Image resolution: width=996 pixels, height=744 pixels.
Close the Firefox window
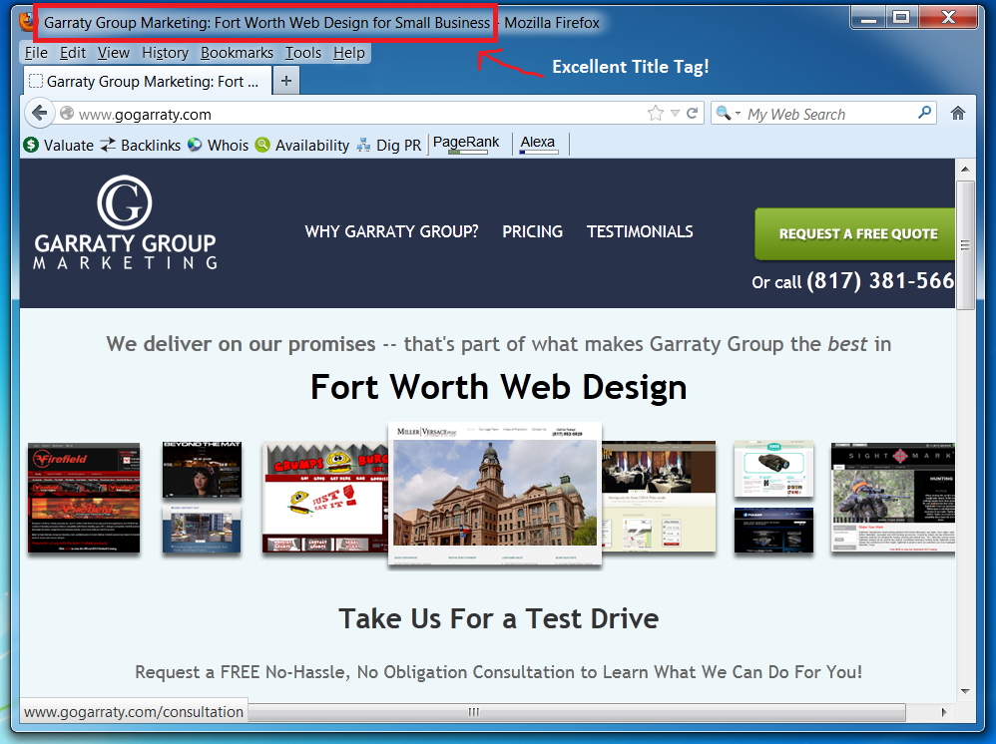(x=948, y=18)
